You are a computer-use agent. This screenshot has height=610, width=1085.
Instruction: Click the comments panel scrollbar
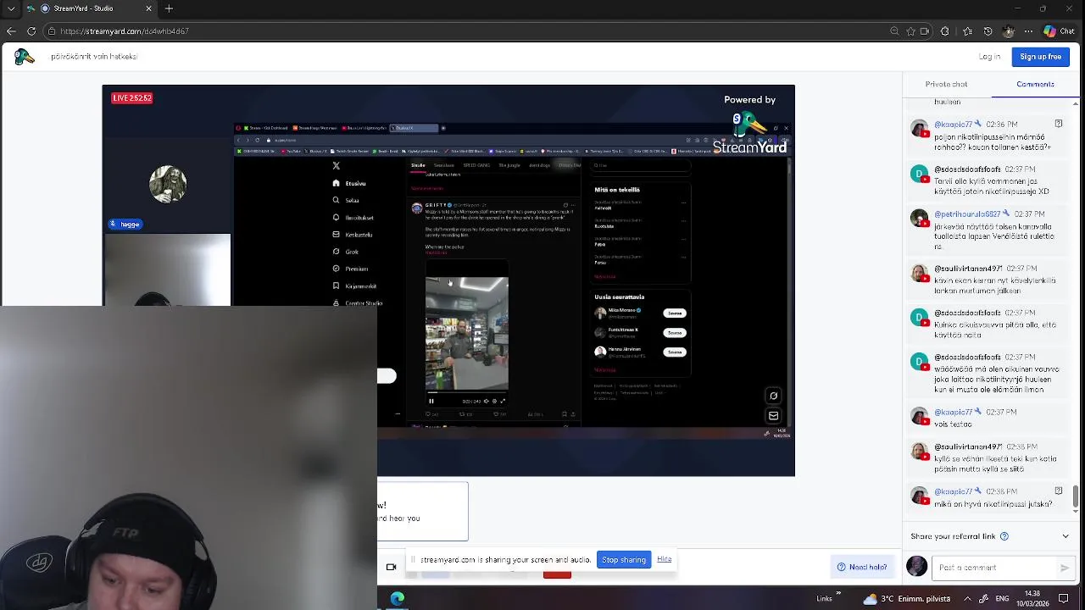tap(1077, 497)
